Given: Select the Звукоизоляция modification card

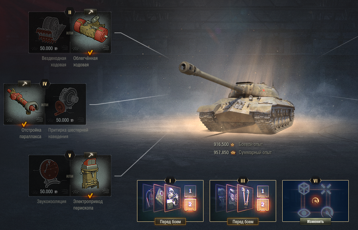Looking at the screenshot, I should (49, 176).
